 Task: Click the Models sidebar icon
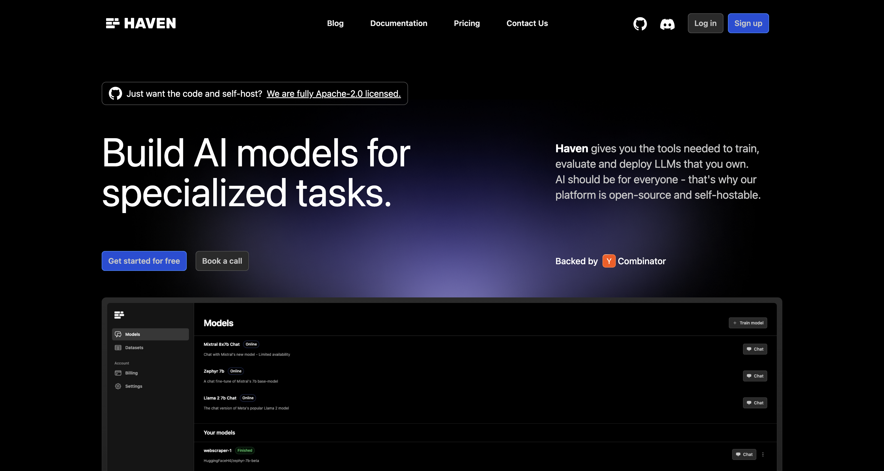[x=118, y=334]
